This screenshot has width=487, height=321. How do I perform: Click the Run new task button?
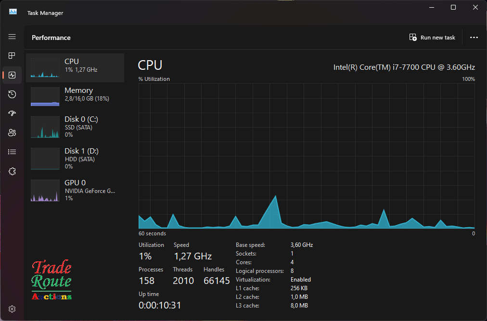point(432,38)
